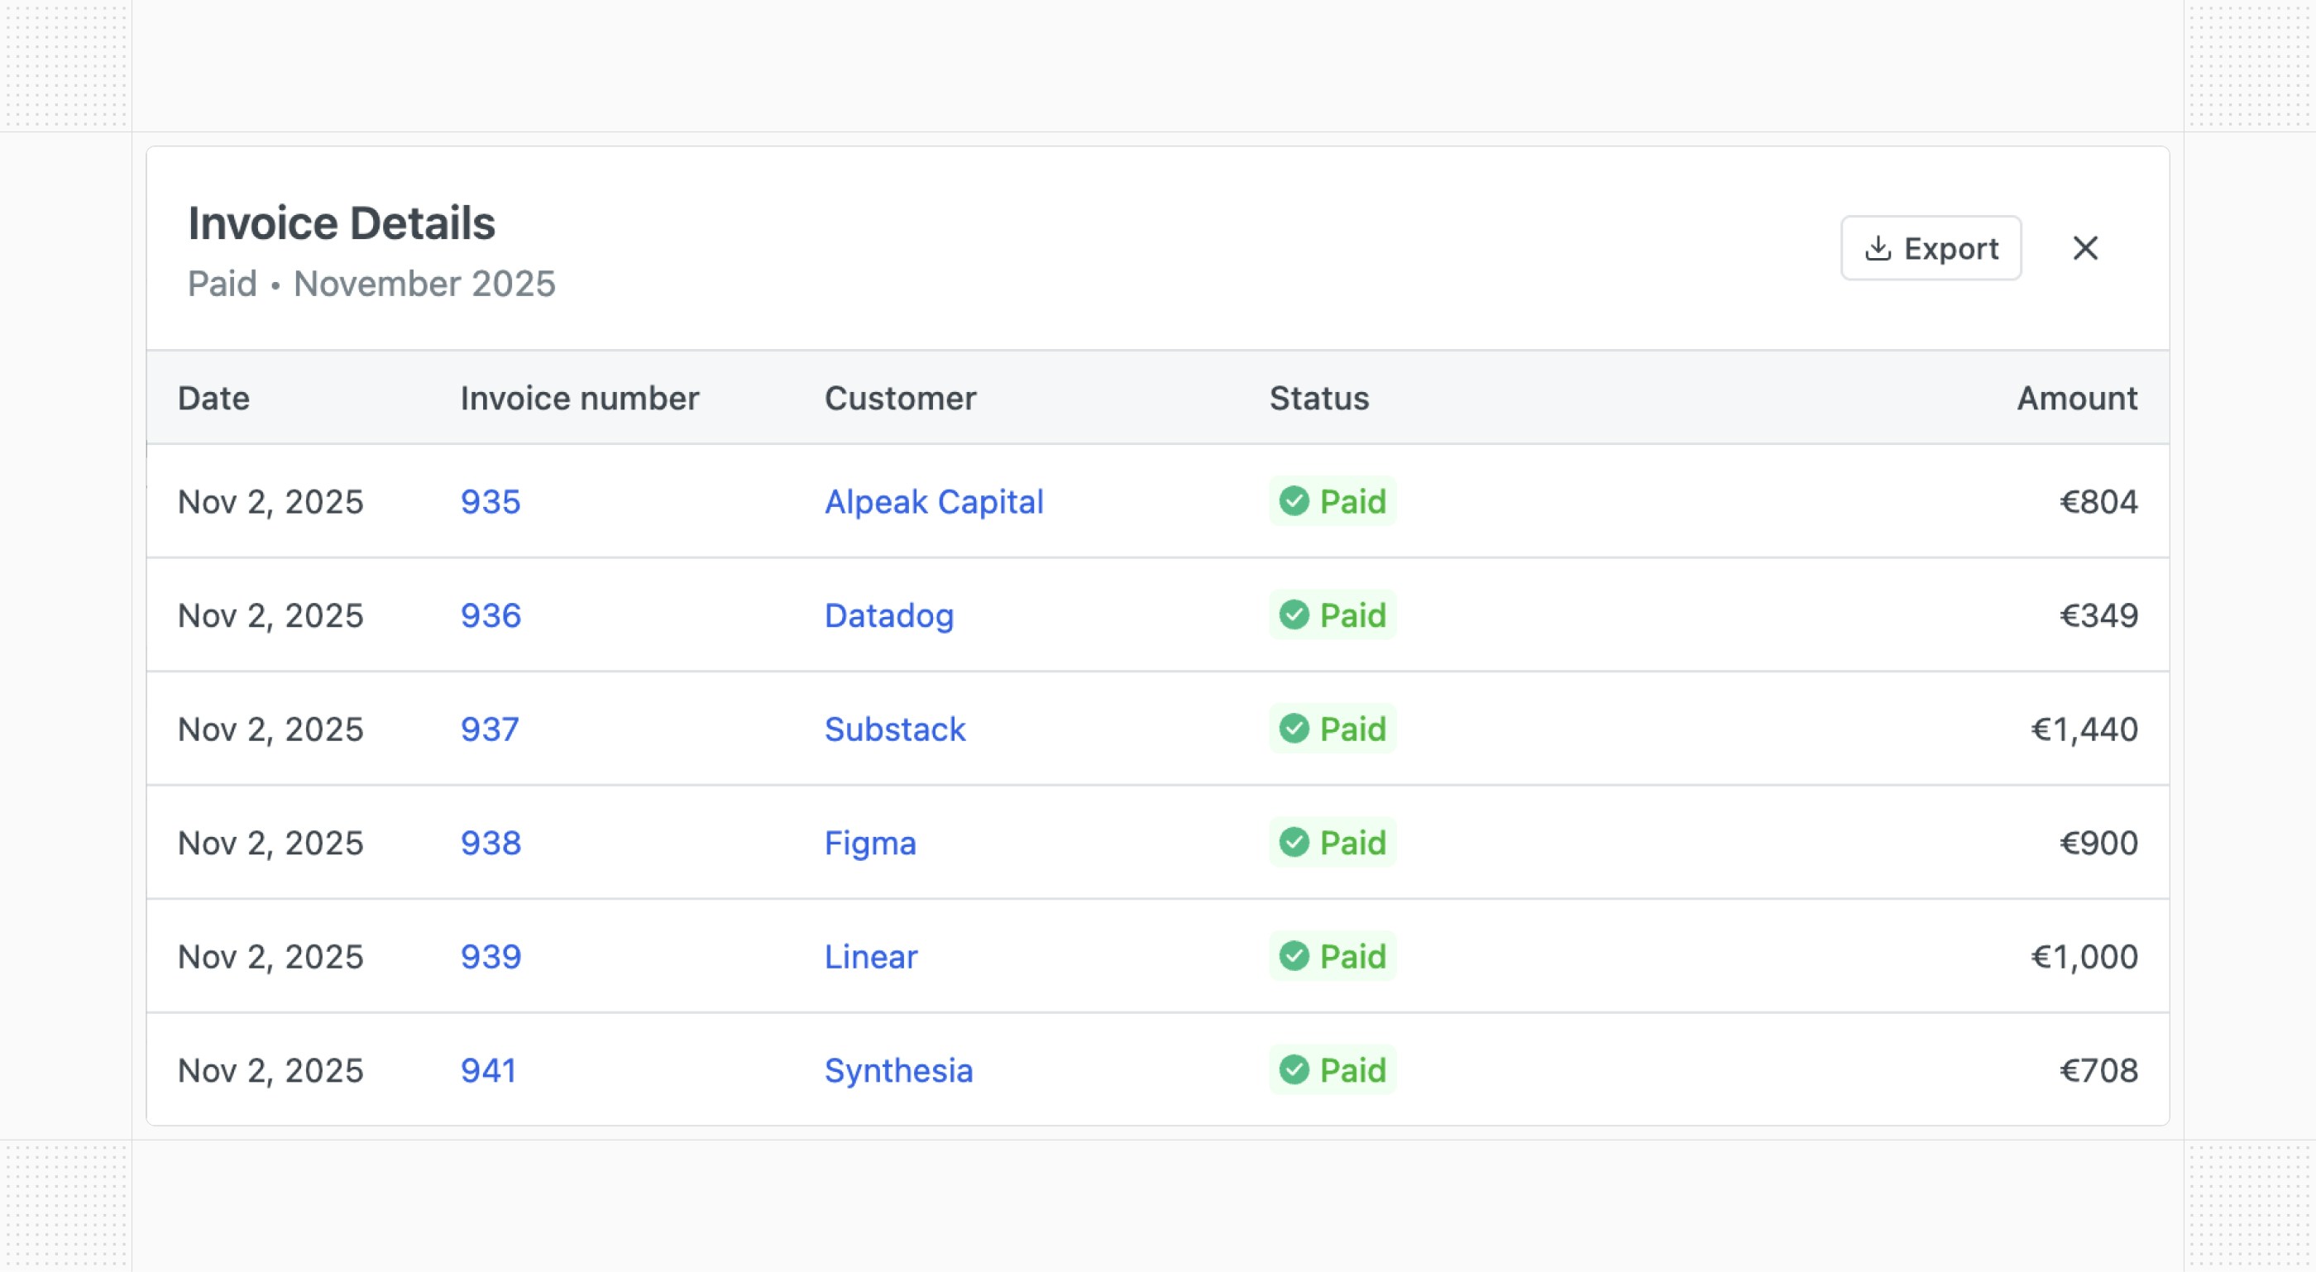The image size is (2316, 1272).
Task: Click the Amount column header
Action: 2076,399
